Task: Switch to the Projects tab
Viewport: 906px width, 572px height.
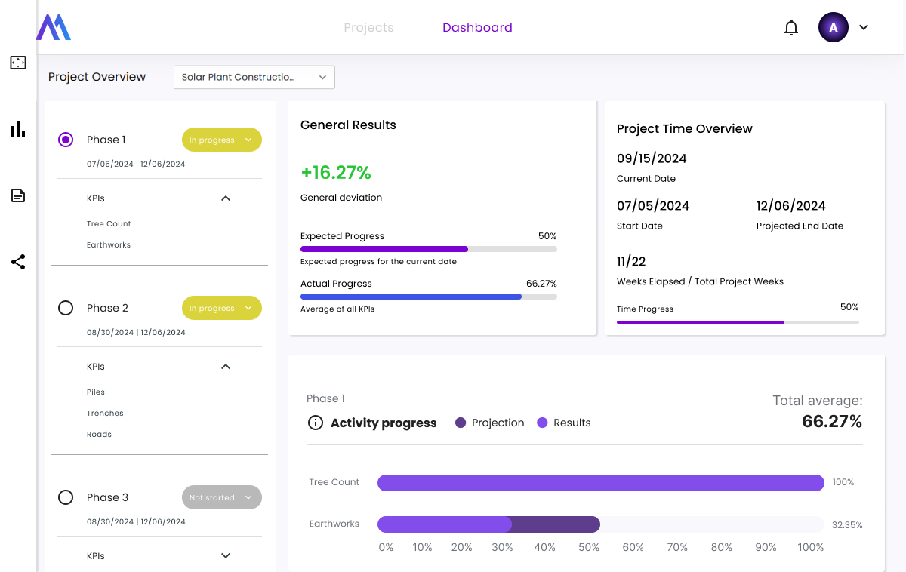Action: (368, 28)
